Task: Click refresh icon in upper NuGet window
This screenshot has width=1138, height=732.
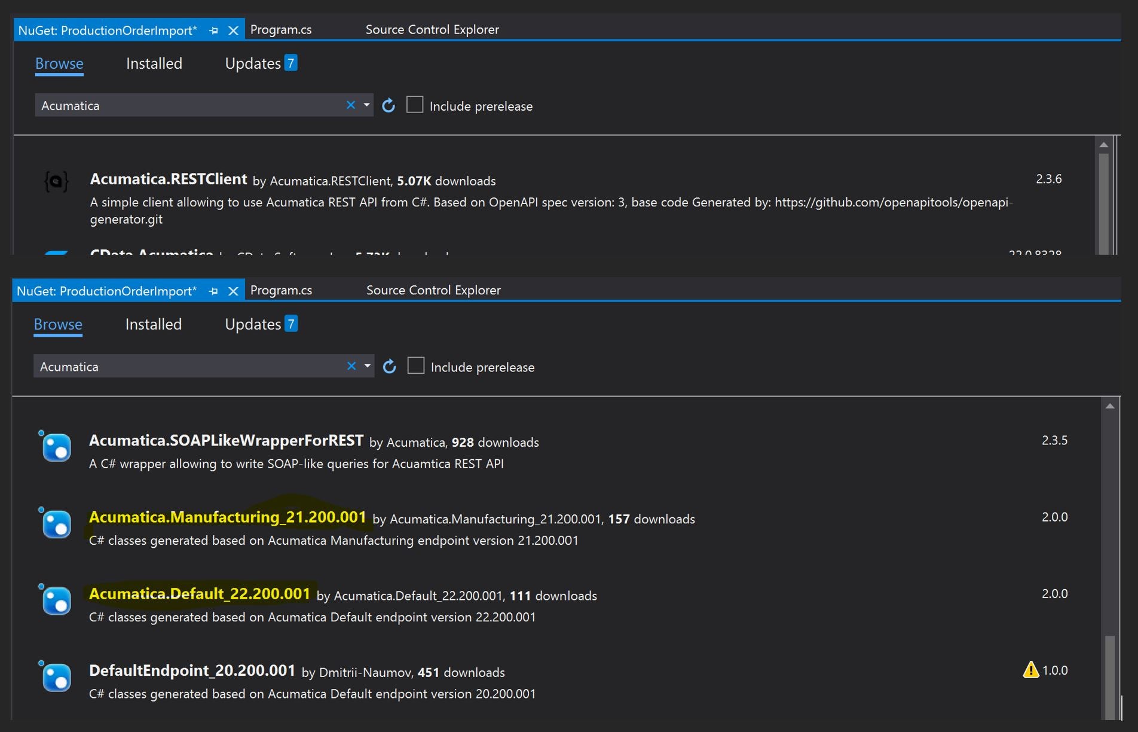Action: [388, 106]
